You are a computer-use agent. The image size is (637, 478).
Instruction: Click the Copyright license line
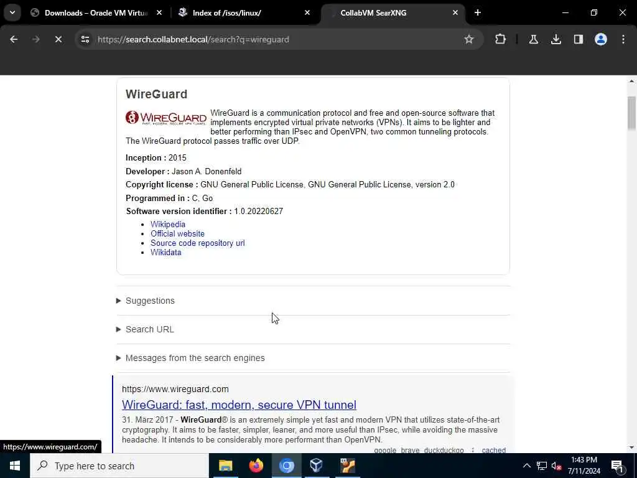point(290,184)
